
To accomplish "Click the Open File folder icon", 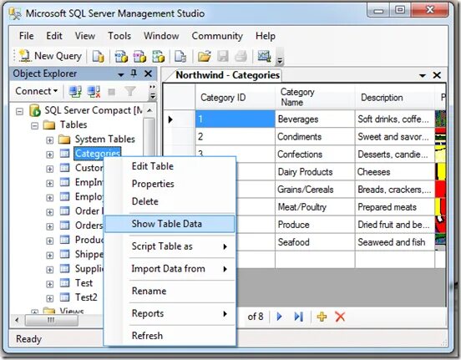I will (205, 56).
